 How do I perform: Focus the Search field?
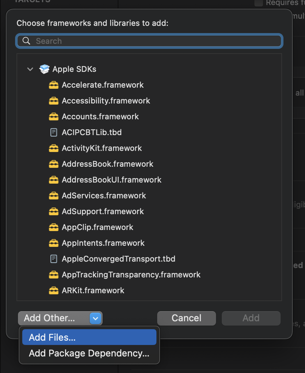(149, 41)
